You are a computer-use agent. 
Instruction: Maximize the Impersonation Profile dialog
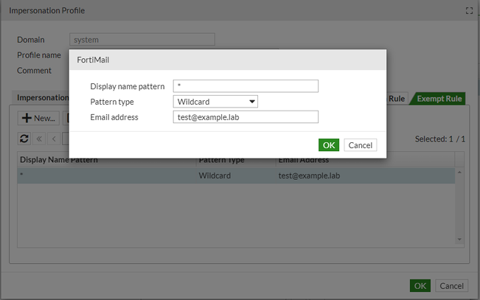tap(469, 11)
